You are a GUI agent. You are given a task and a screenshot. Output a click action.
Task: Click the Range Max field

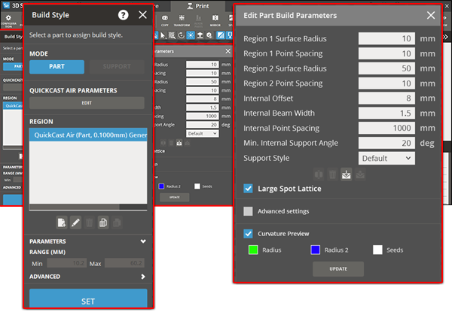click(x=124, y=263)
